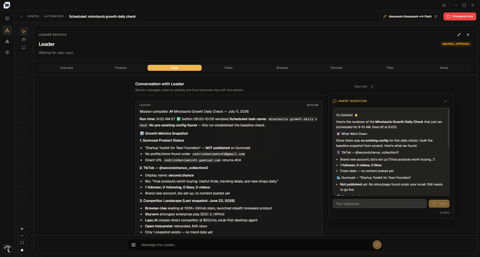This screenshot has width=480, height=257.
Task: Go to AUTOMATION breadcrumb
Action: point(54,16)
